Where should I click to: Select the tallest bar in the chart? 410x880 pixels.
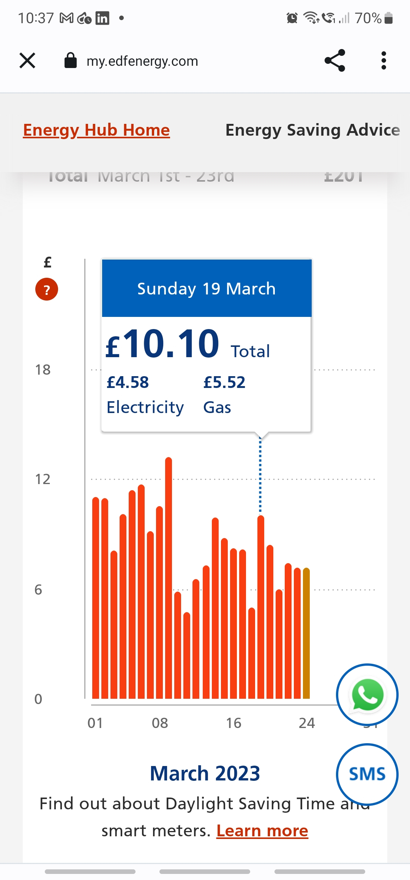(x=169, y=578)
